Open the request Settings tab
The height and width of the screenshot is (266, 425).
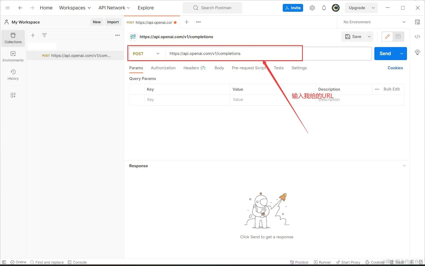pyautogui.click(x=299, y=68)
